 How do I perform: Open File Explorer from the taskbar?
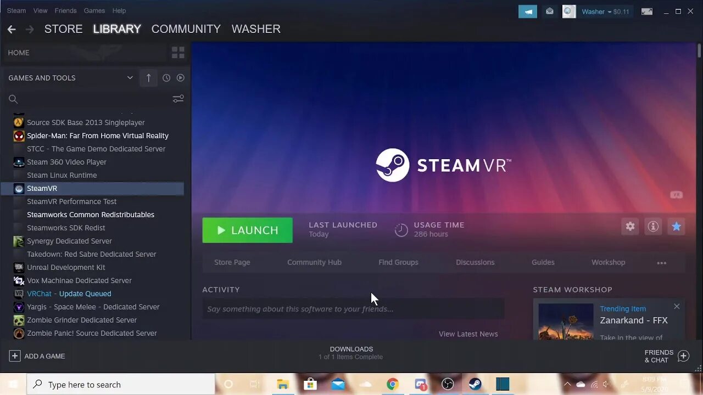283,384
